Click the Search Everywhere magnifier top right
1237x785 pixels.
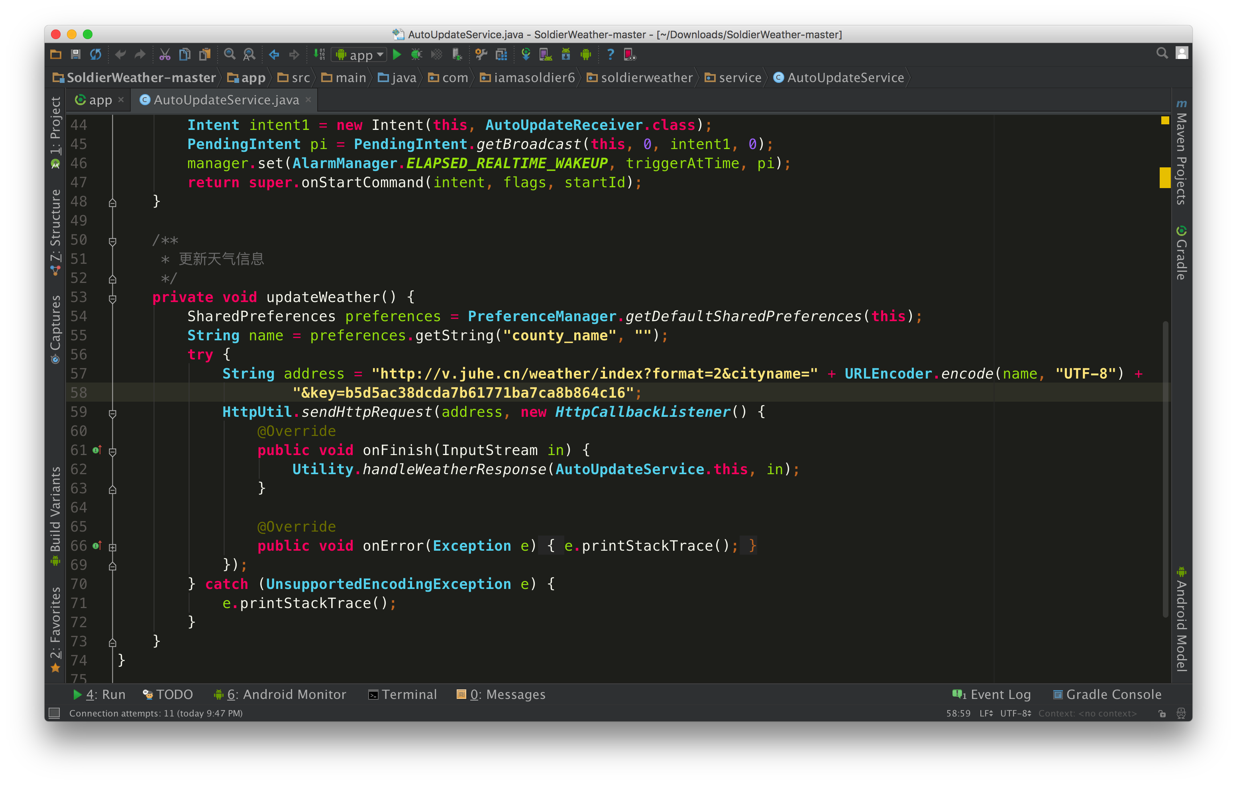1162,53
